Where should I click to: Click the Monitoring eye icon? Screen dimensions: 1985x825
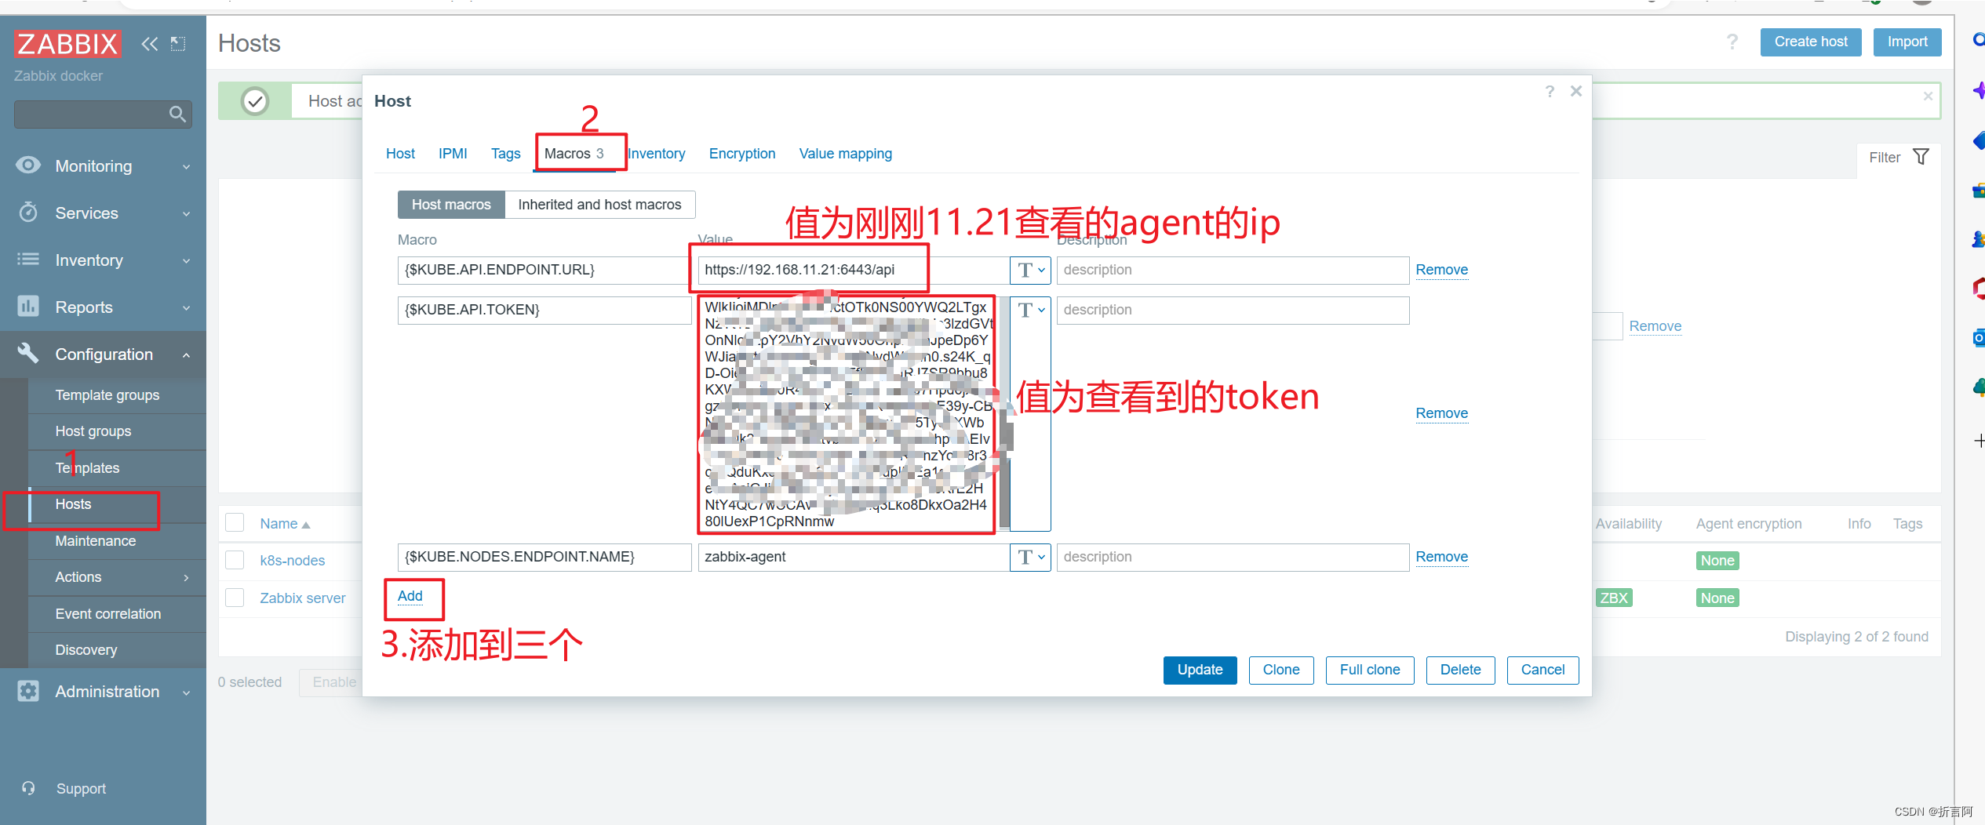click(x=28, y=165)
